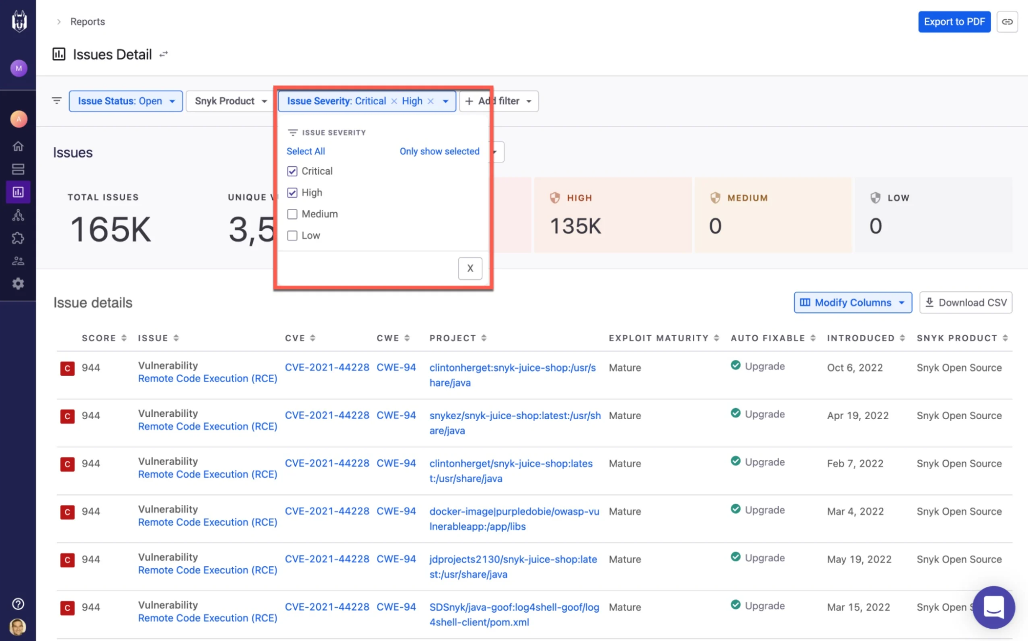Uncheck the Critical severity checkbox

[x=292, y=171]
